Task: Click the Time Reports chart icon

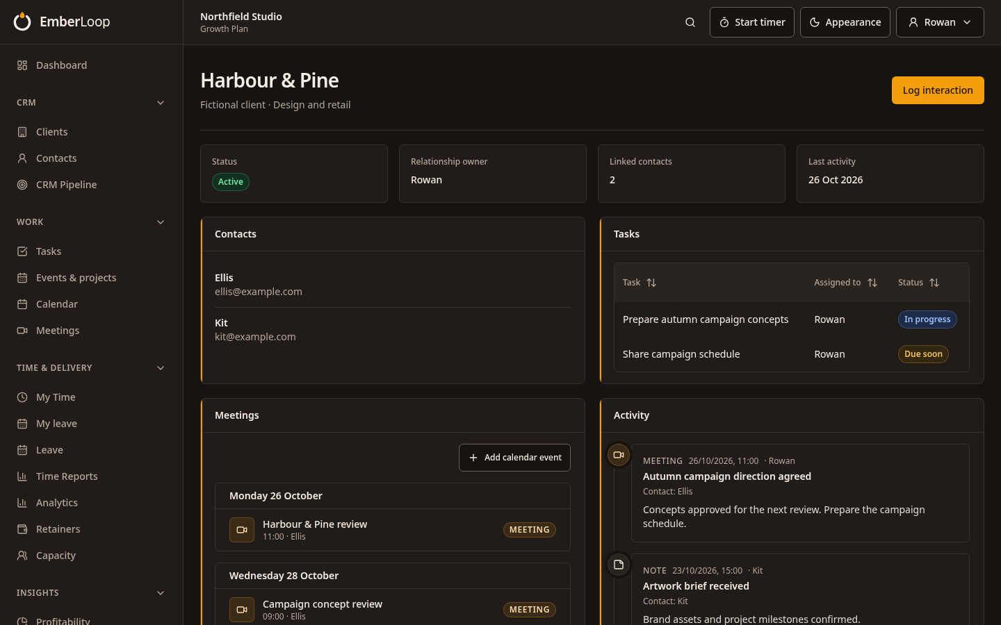Action: [22, 476]
